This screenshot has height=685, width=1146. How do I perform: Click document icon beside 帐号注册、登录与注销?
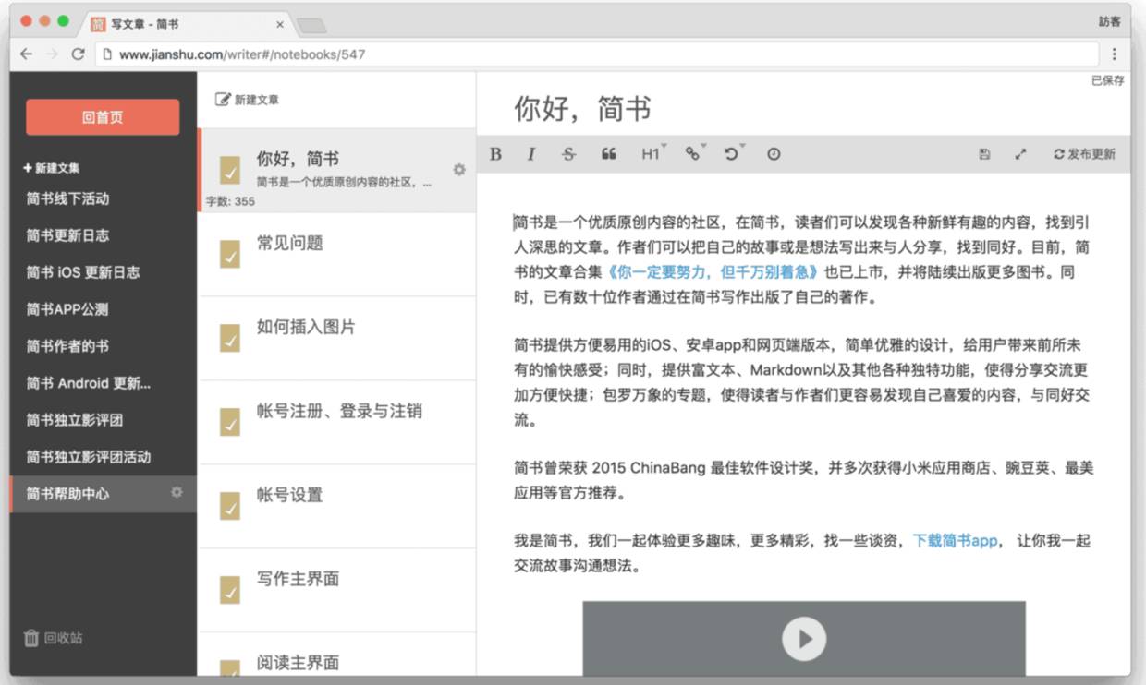pos(230,422)
